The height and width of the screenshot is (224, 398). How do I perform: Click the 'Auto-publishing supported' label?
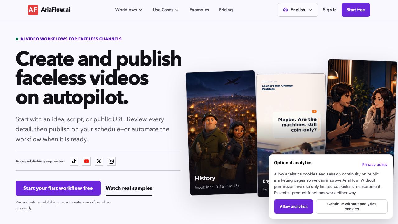pos(40,161)
